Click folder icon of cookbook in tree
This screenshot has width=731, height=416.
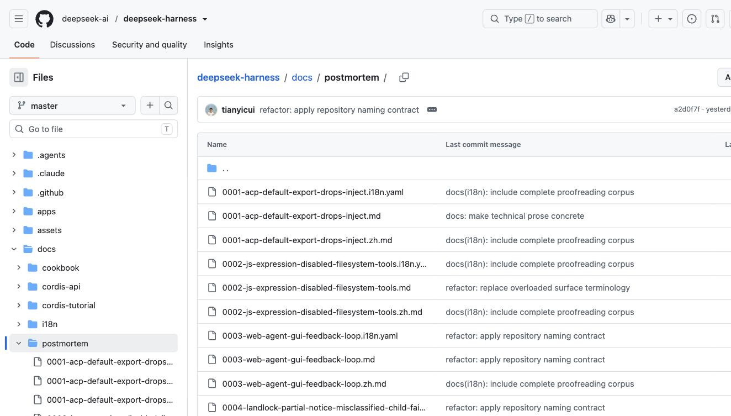coord(33,268)
